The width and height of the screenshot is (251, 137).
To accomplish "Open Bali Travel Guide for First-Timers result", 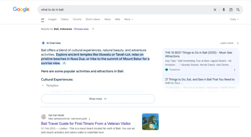I will (86, 124).
